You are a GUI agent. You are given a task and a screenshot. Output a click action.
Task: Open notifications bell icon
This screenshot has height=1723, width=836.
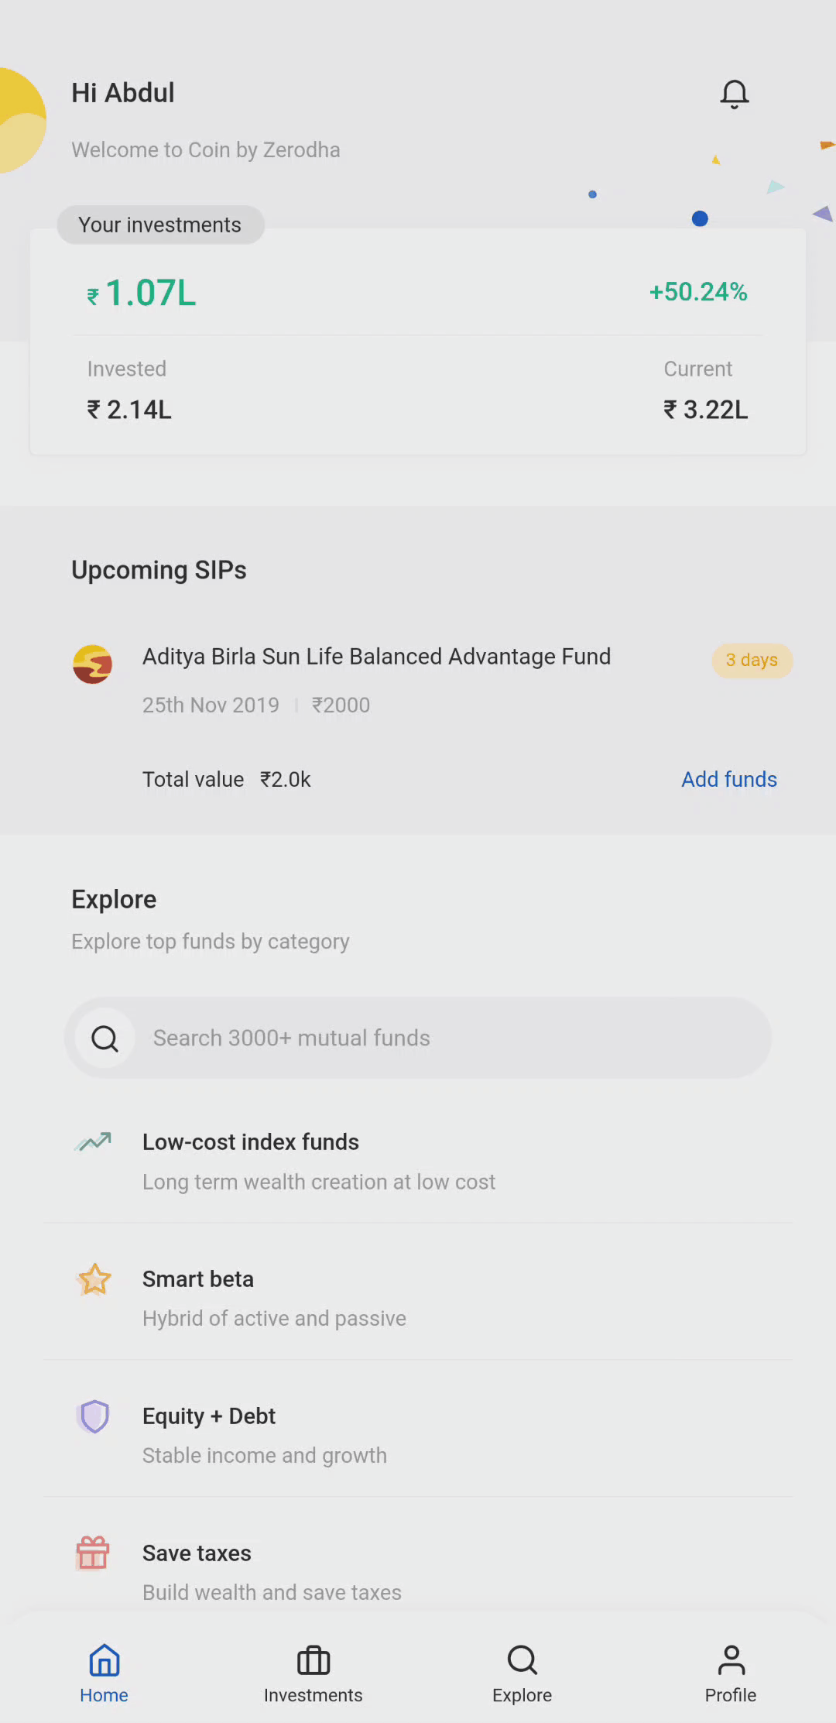tap(734, 94)
